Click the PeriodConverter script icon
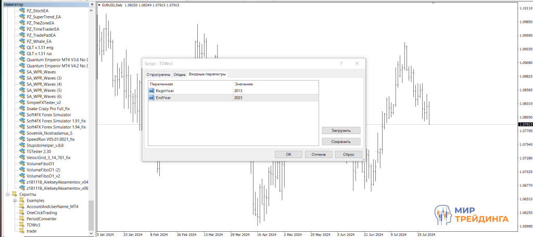Image resolution: width=533 pixels, height=237 pixels. 22,219
